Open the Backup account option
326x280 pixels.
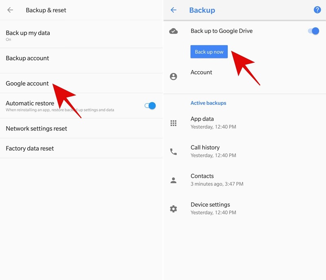click(x=27, y=58)
